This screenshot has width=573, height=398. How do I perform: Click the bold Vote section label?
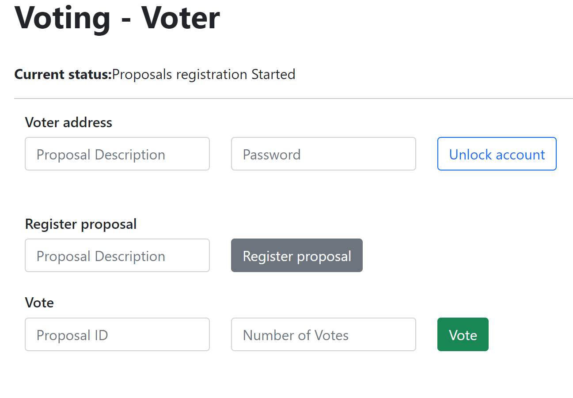coord(39,303)
